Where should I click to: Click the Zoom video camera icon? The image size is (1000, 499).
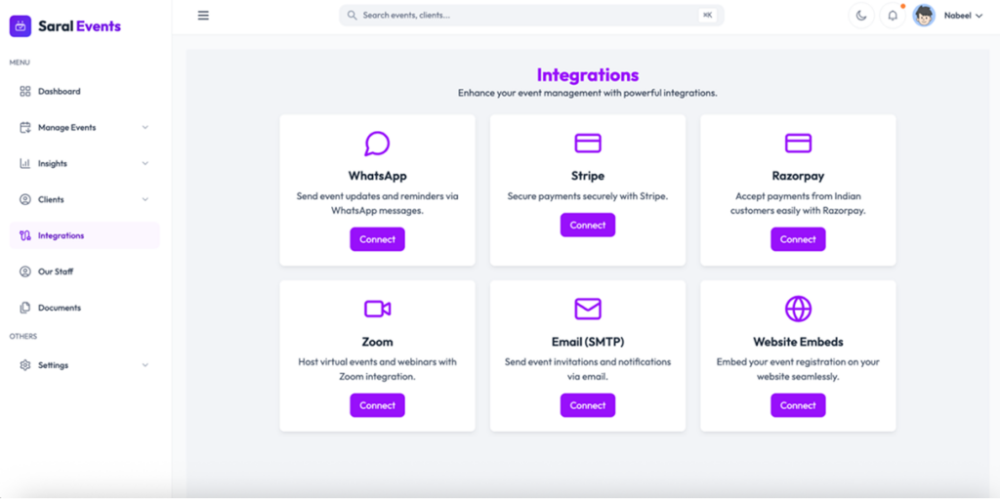377,309
